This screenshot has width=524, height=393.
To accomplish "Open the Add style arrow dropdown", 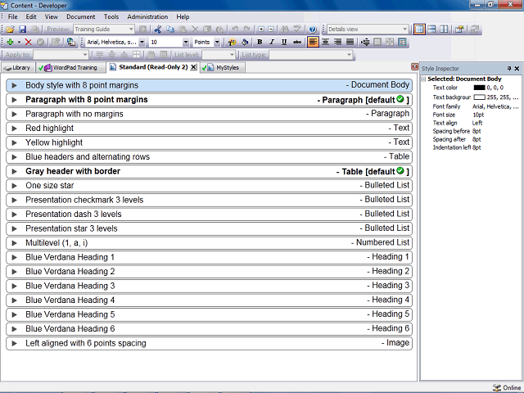I will point(19,42).
